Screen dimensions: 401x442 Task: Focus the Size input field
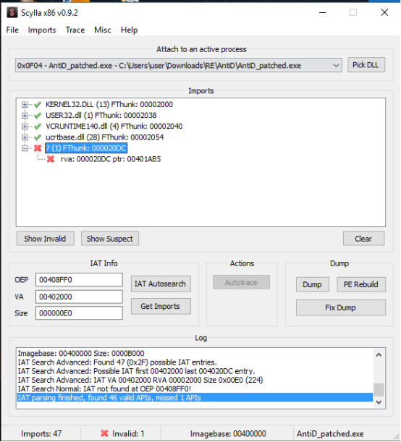tap(79, 313)
